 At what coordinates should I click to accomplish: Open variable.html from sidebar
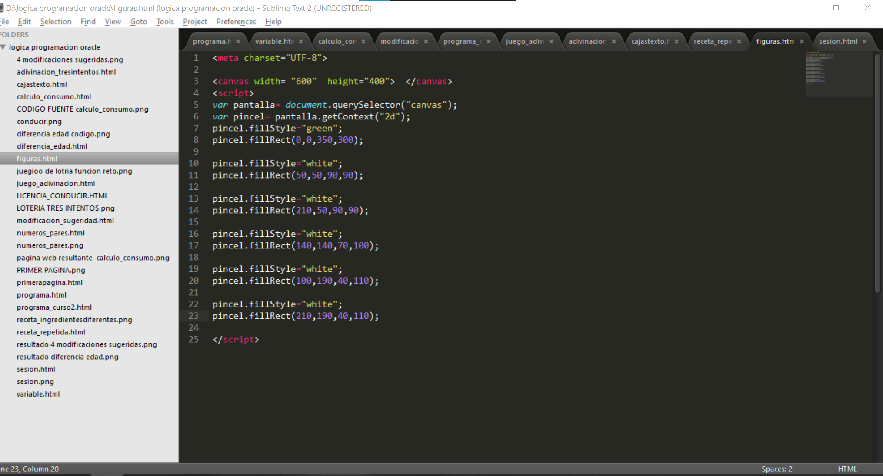click(x=38, y=394)
